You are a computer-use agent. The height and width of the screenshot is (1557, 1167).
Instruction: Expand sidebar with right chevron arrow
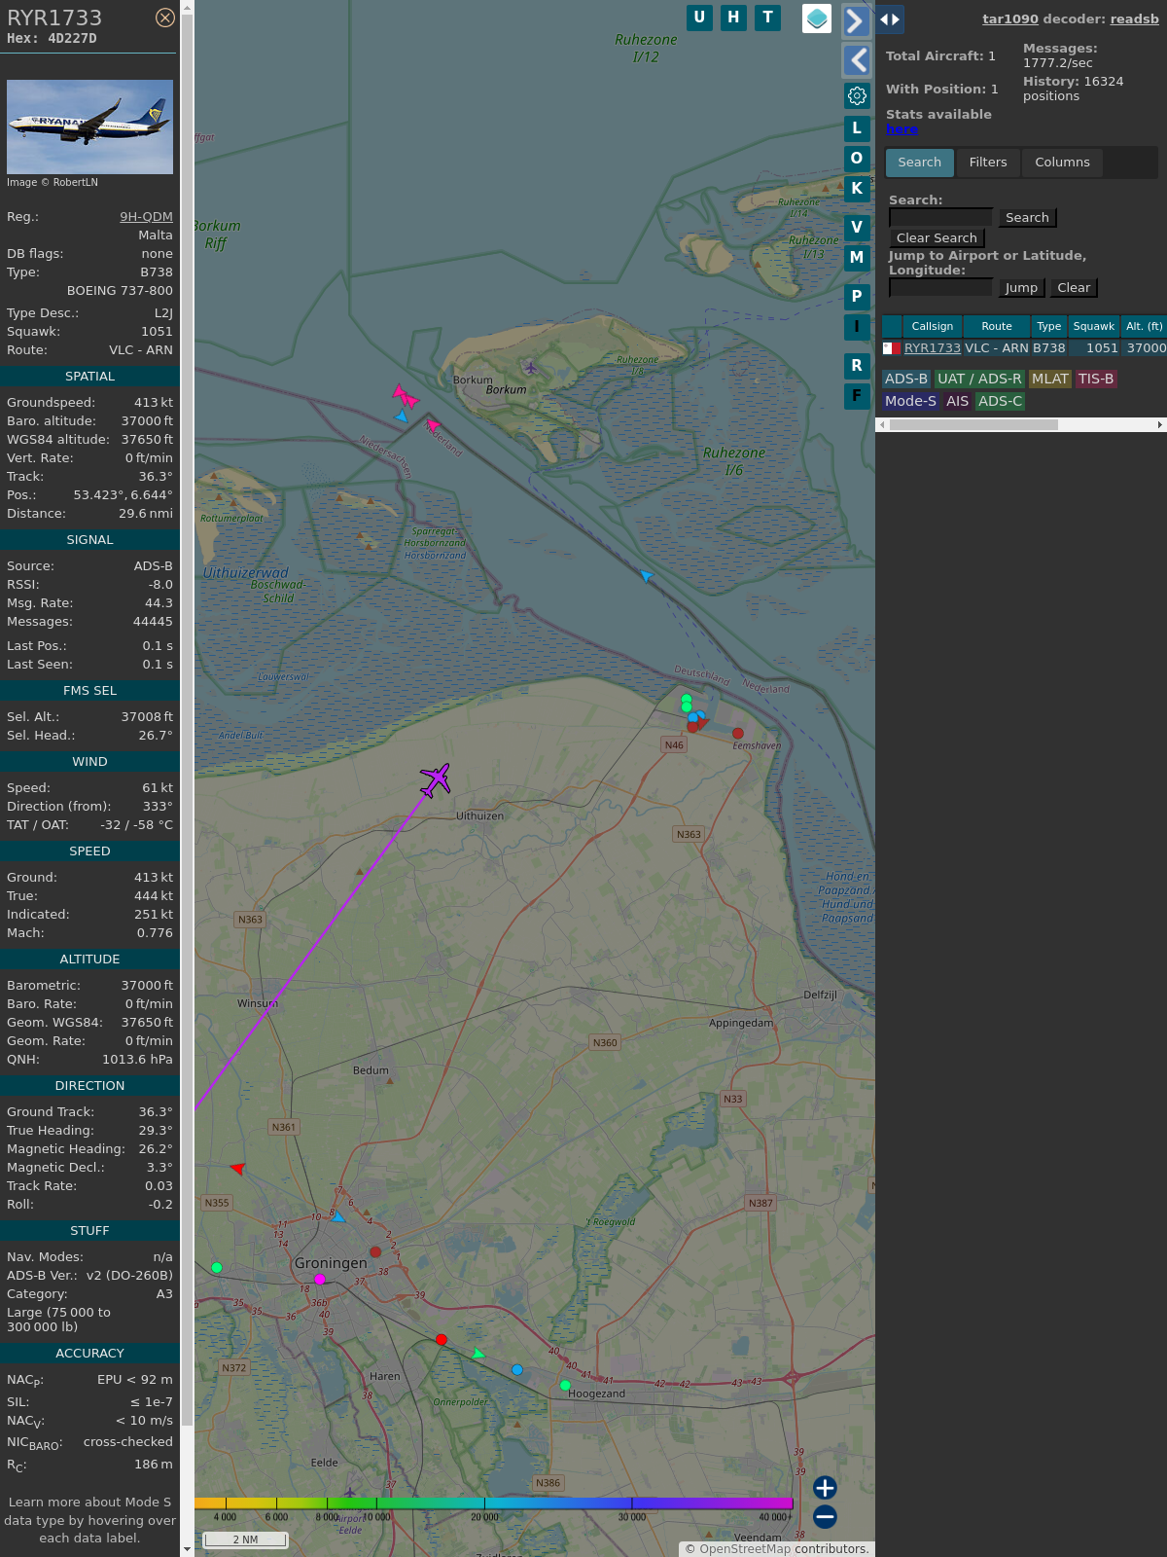pyautogui.click(x=856, y=21)
